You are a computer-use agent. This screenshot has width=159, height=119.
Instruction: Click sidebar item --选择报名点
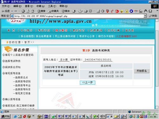[20, 77]
